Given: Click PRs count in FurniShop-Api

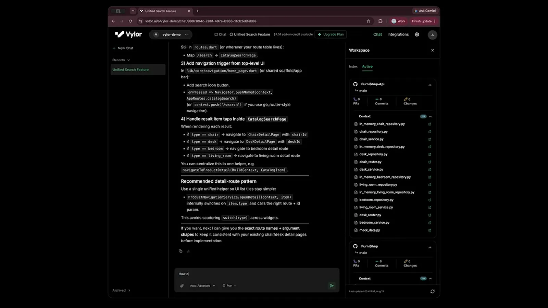Looking at the screenshot, I should click(357, 101).
